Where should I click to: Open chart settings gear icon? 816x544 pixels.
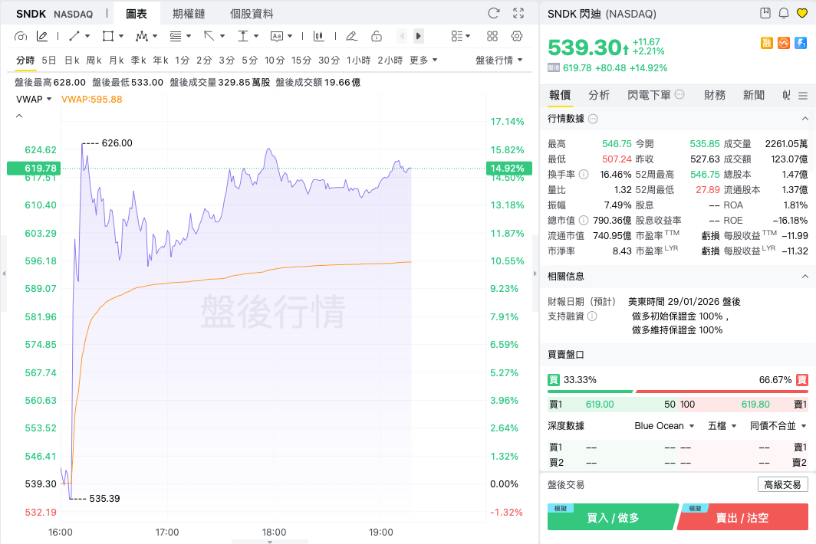(x=517, y=36)
